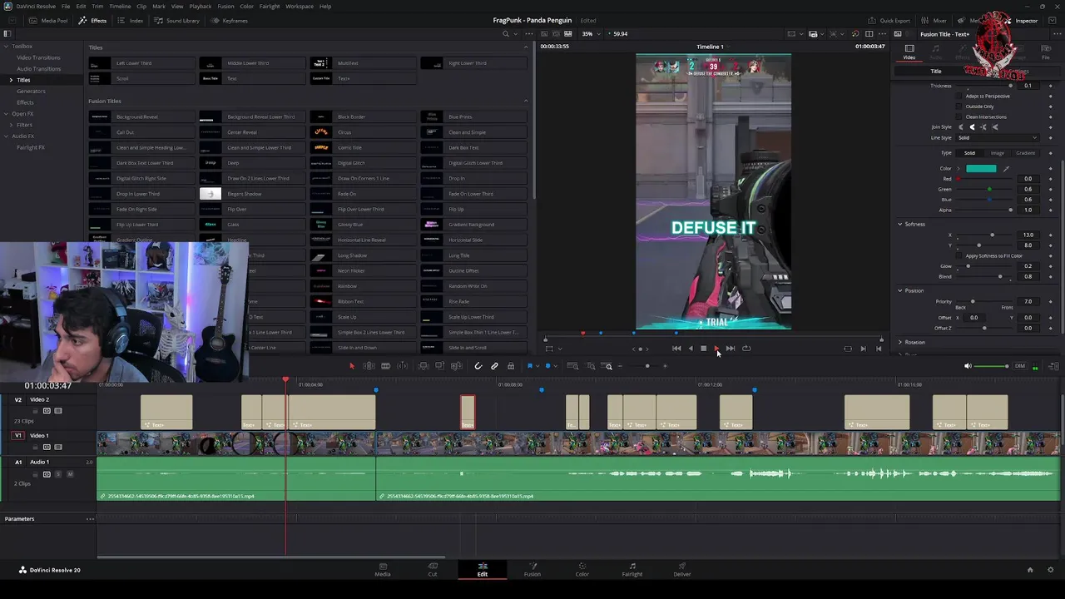
Task: Click the teal stroke color swatch
Action: click(x=981, y=169)
